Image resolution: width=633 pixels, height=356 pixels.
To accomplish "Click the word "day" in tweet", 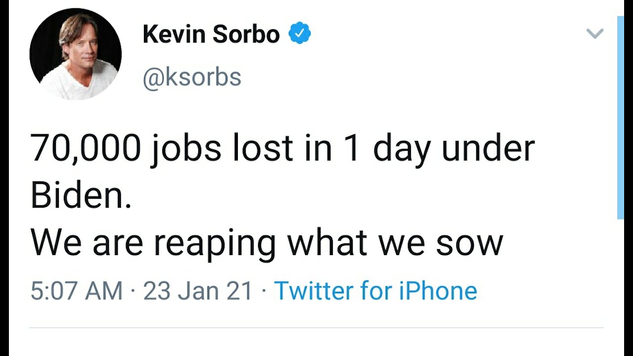I will click(403, 149).
